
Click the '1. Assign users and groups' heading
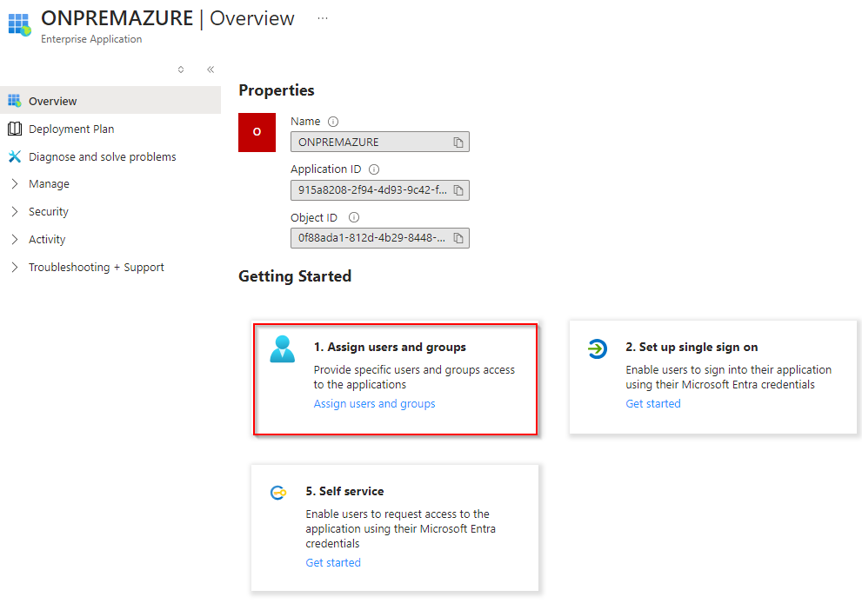click(x=390, y=347)
